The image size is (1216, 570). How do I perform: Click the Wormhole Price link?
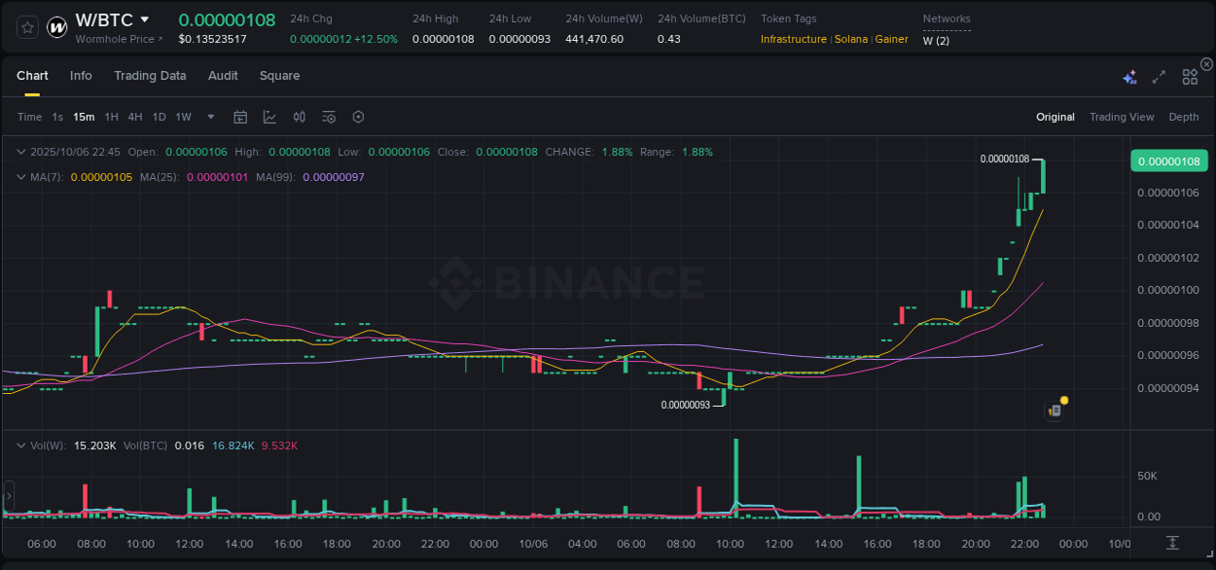116,39
